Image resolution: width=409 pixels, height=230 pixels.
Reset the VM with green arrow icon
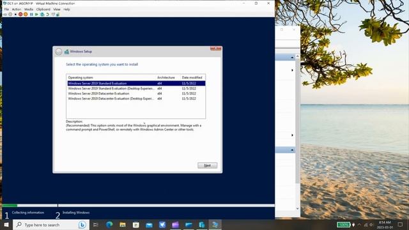(x=37, y=14)
